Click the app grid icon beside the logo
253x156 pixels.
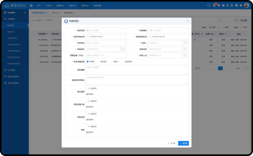pos(31,6)
